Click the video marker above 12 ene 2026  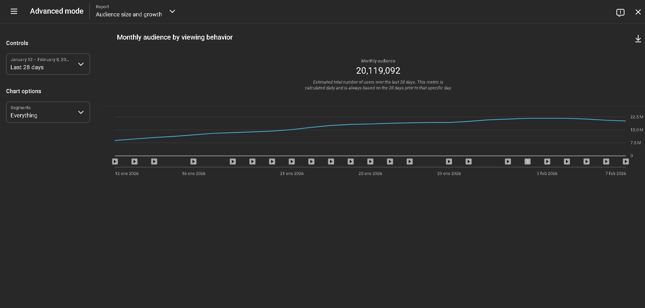click(x=115, y=162)
